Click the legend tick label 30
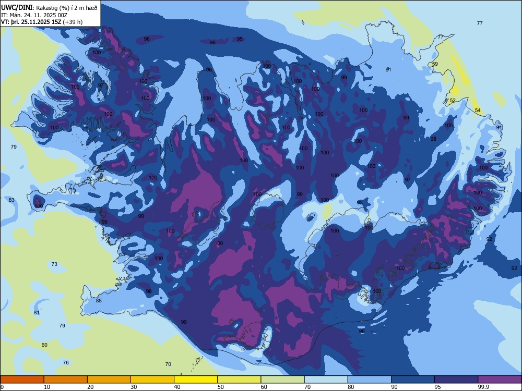 click(x=134, y=387)
